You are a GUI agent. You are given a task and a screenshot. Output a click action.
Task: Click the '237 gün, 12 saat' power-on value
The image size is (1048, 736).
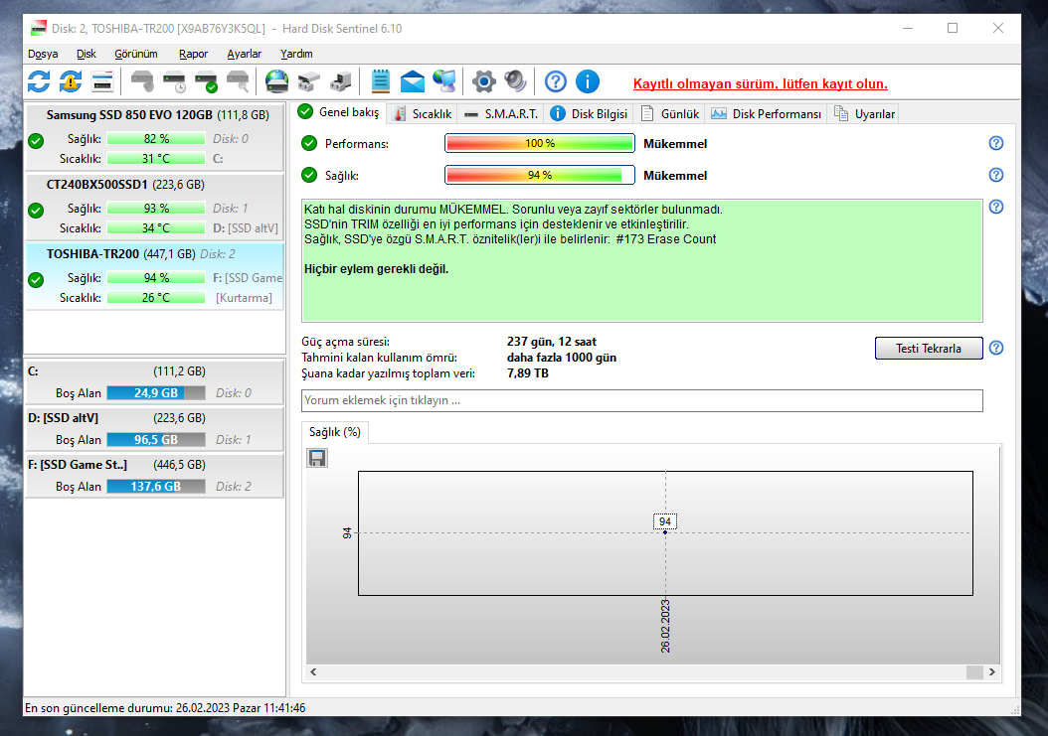tap(552, 342)
